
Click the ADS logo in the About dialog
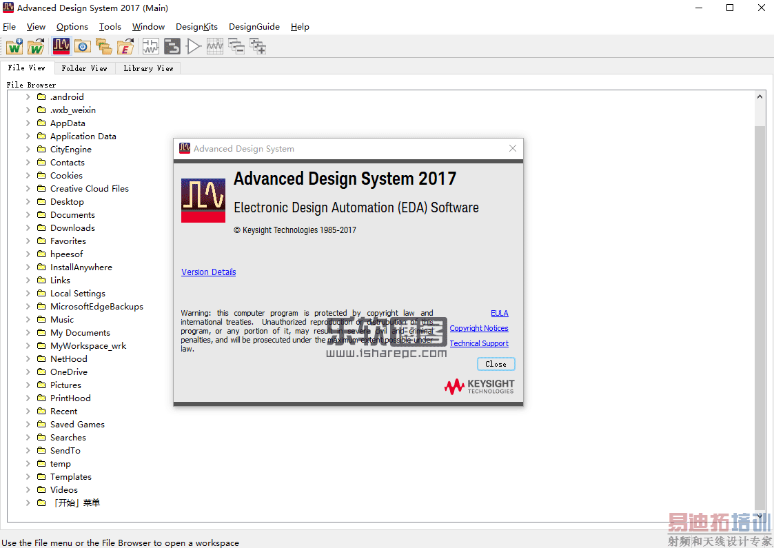pyautogui.click(x=203, y=201)
